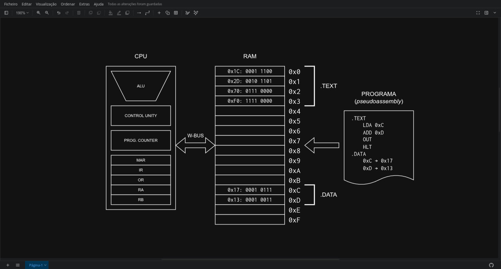Screen dimensions: 501x269
Task: Click the insert plus icon in toolbar
Action: 159,13
